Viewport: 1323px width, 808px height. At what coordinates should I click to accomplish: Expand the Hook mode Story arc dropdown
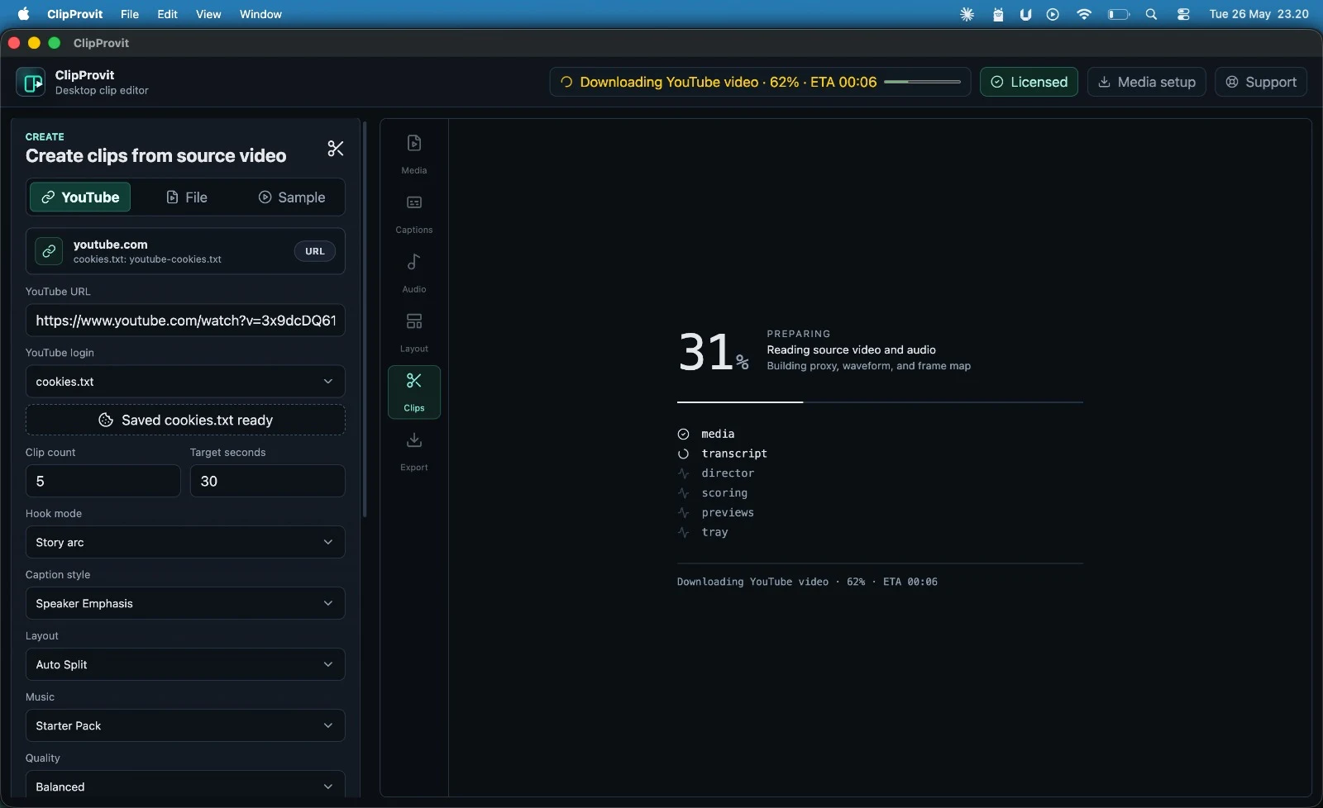(185, 542)
